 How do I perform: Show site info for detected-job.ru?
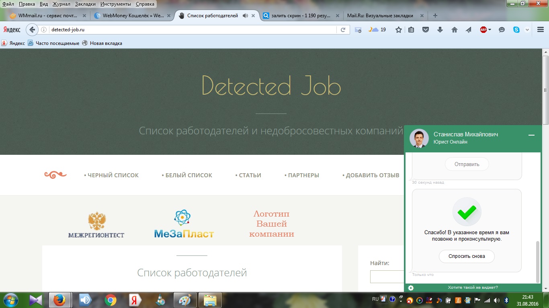pyautogui.click(x=44, y=30)
